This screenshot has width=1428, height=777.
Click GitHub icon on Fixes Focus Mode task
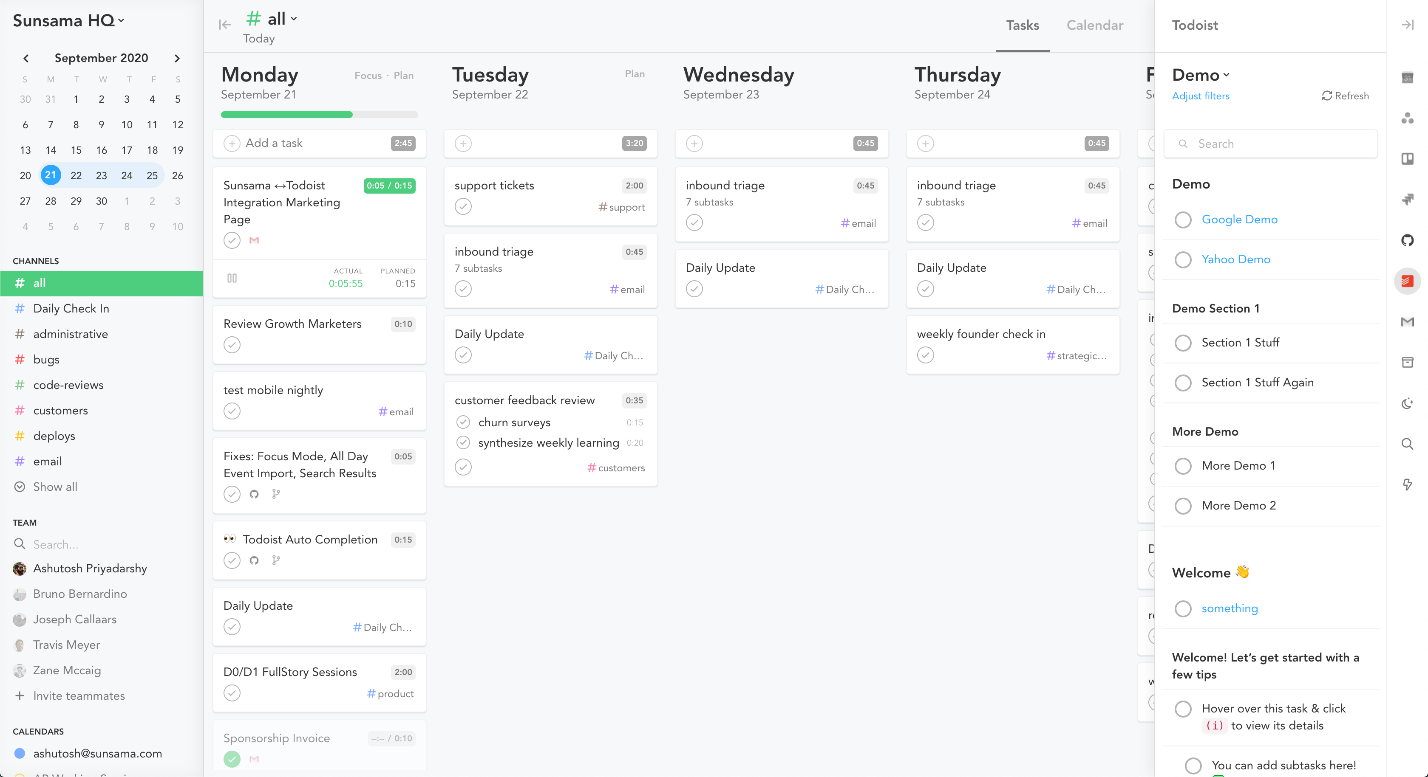click(x=254, y=494)
